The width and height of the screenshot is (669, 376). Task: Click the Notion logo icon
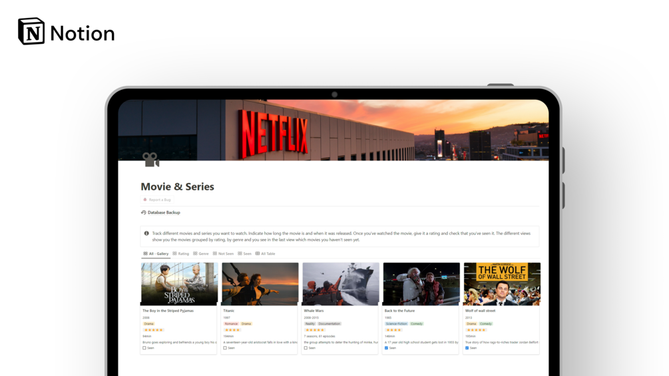[31, 31]
